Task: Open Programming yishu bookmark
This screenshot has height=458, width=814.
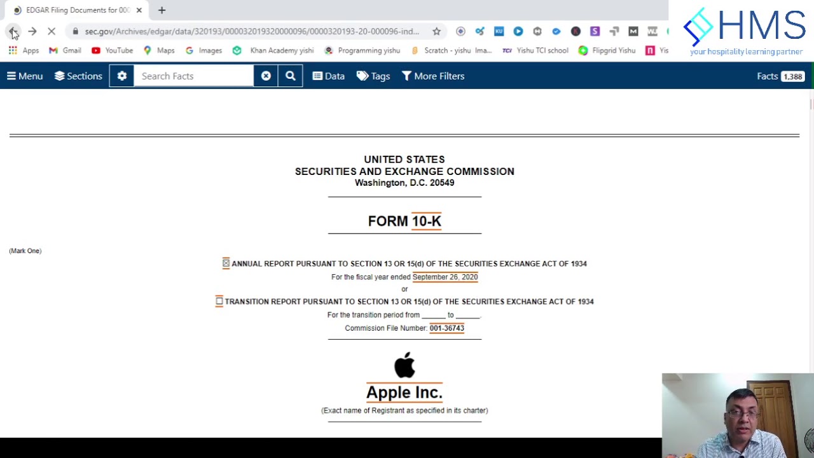Action: click(362, 50)
